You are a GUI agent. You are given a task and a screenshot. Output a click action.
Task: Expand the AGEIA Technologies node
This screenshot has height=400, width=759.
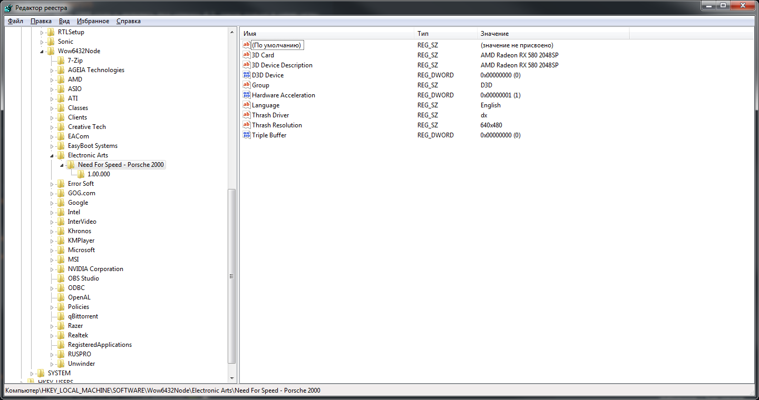(x=52, y=70)
